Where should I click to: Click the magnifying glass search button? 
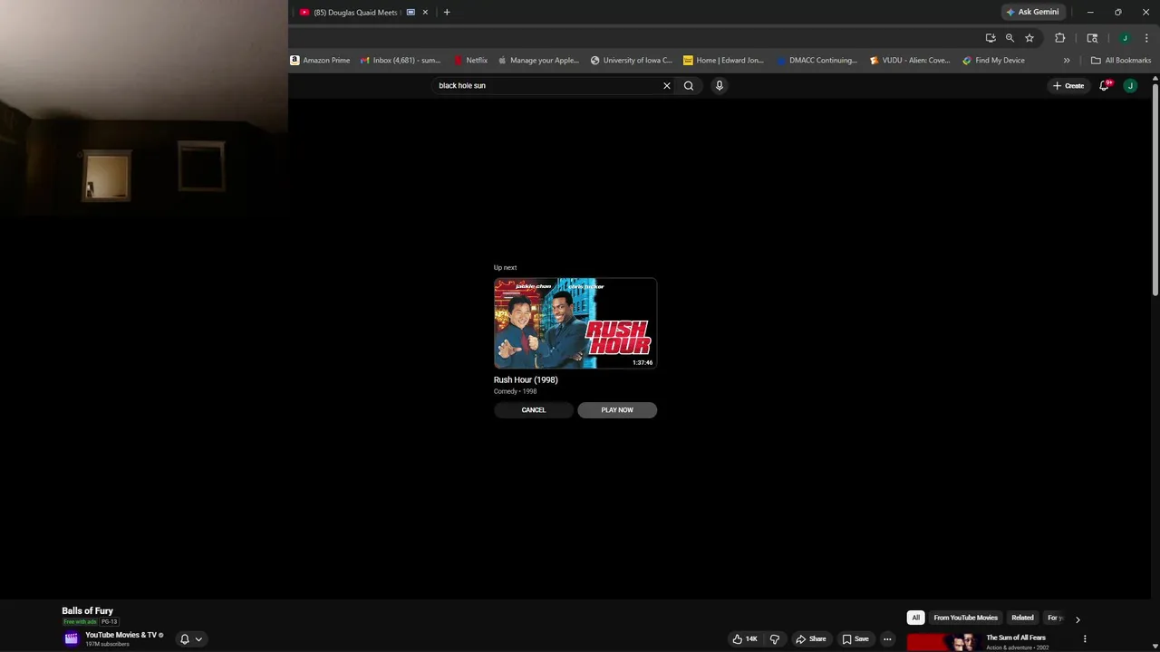click(689, 86)
